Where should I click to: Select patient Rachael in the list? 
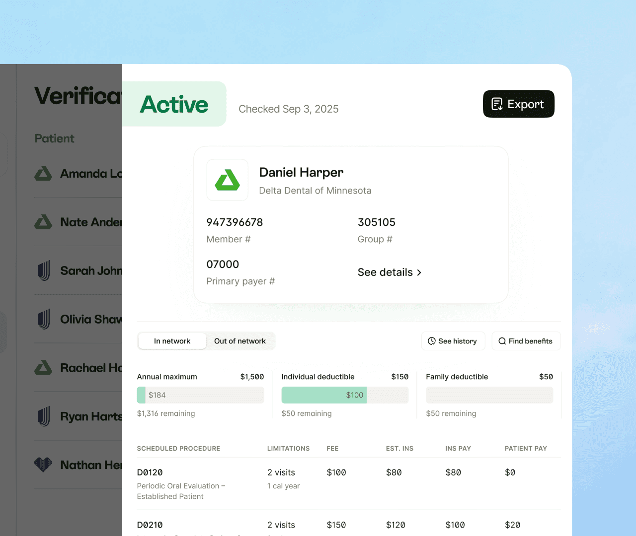tap(78, 368)
